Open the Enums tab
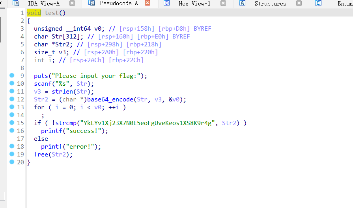This screenshot has width=353, height=208. tap(345, 4)
